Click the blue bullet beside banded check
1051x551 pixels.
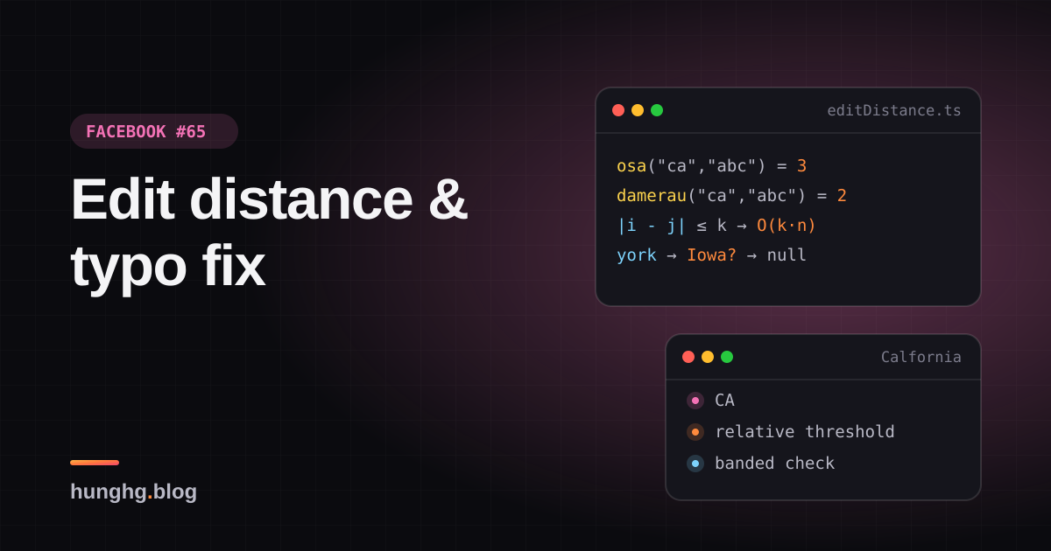click(x=695, y=464)
